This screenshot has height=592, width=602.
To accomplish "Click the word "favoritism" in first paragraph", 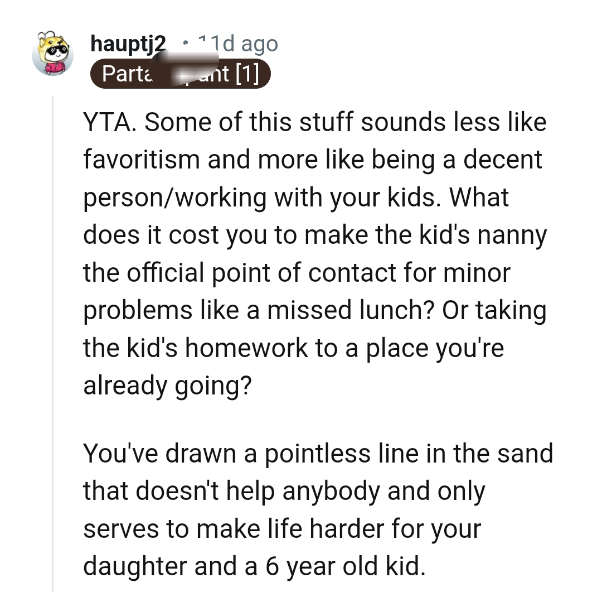I will point(141,160).
